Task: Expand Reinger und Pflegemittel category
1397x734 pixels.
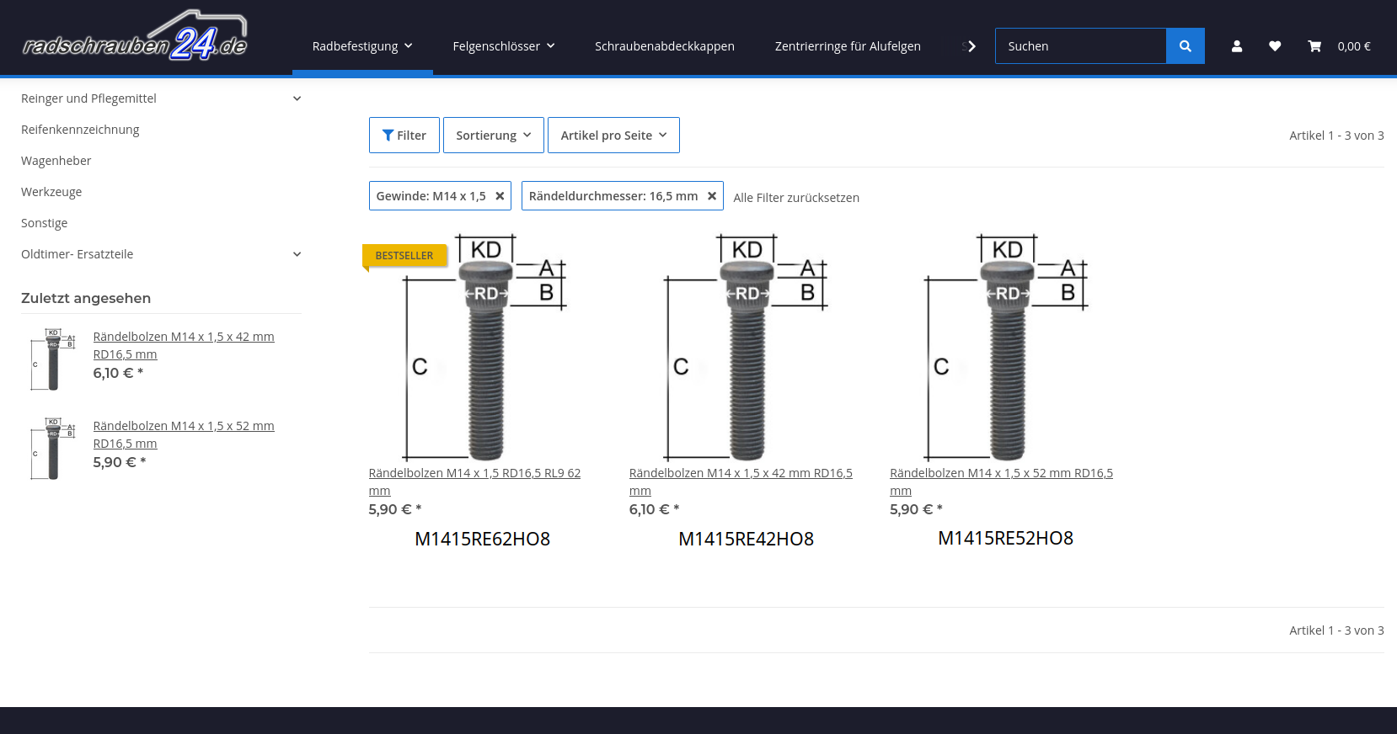Action: point(297,98)
